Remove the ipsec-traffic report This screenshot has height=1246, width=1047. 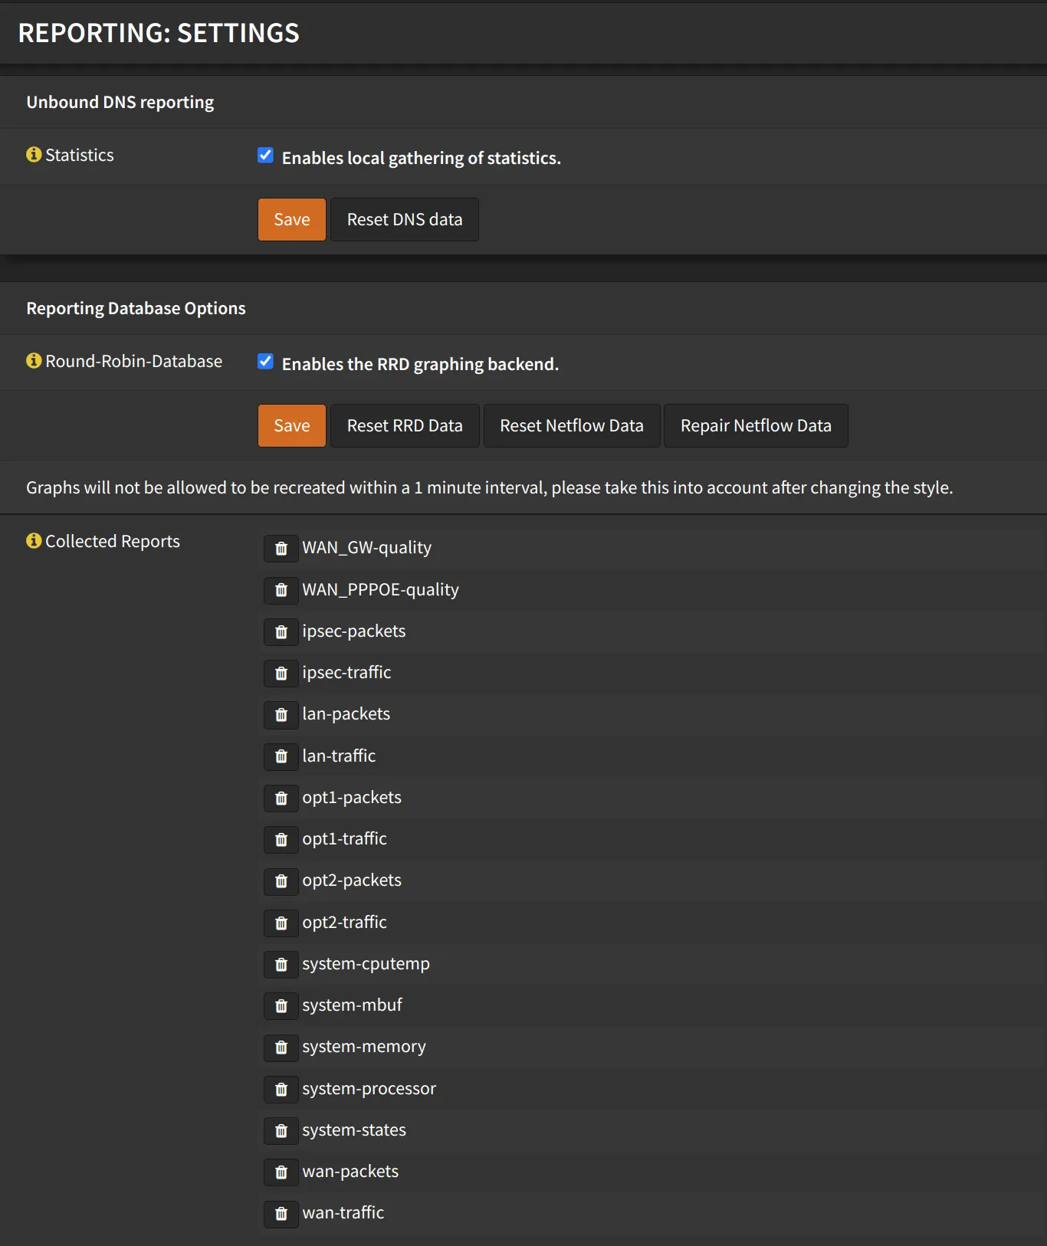pyautogui.click(x=281, y=673)
